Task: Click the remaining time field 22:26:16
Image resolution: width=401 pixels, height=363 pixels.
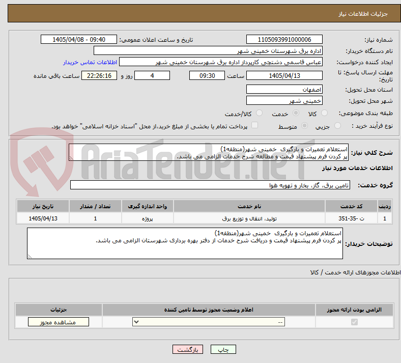Action: 99,75
